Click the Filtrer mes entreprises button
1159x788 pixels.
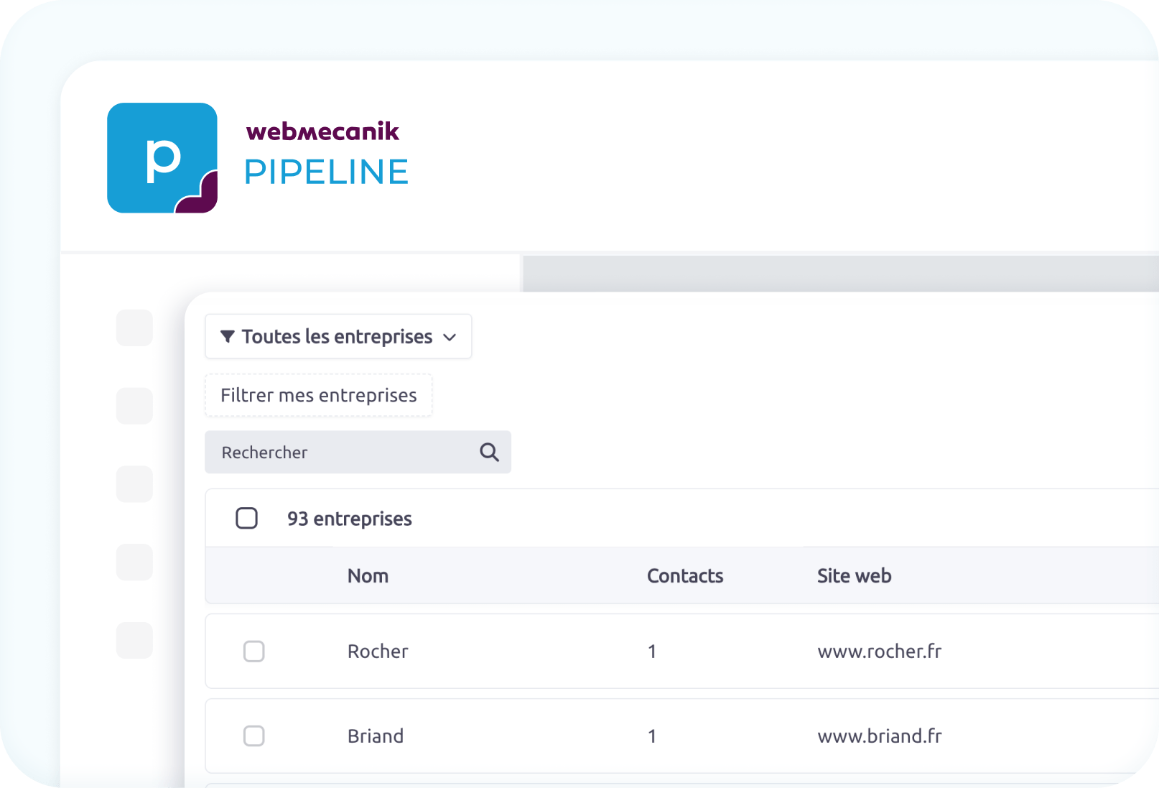point(318,395)
